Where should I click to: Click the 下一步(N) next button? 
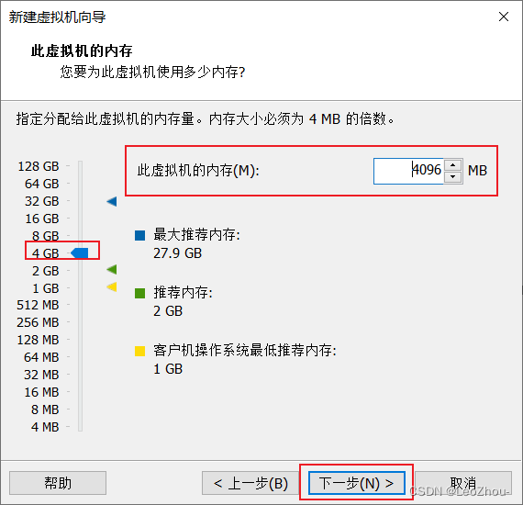(357, 483)
